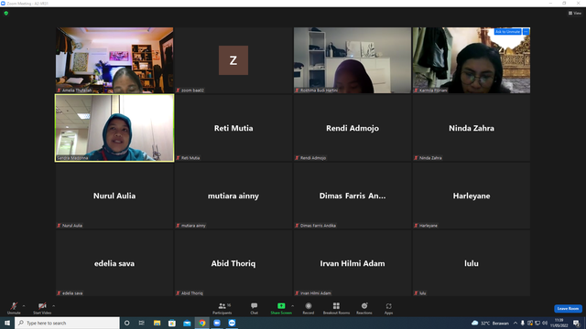
Task: Switch to the Zoom app on the taskbar
Action: [217, 323]
